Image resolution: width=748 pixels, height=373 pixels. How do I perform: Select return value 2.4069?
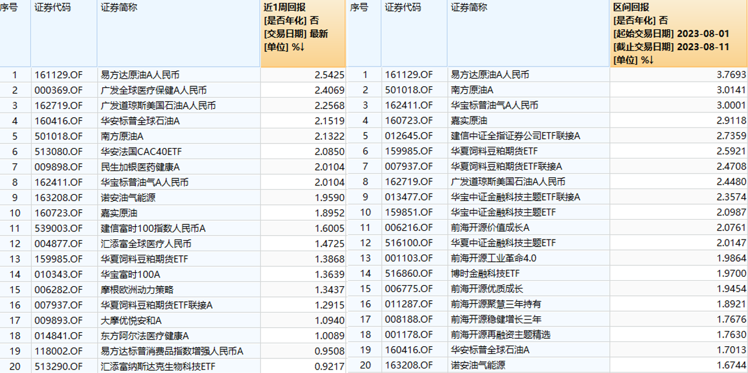[x=329, y=90]
